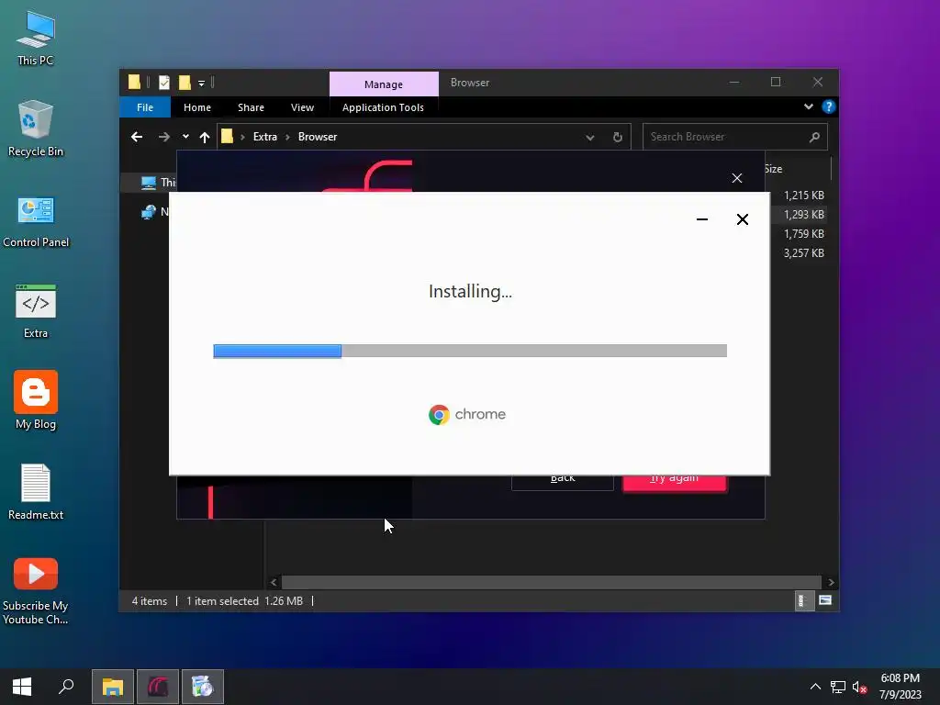Expand the ribbon with chevron
This screenshot has height=705, width=940.
point(808,106)
